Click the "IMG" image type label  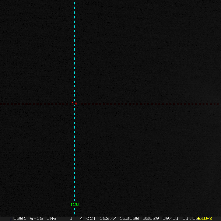52,218
